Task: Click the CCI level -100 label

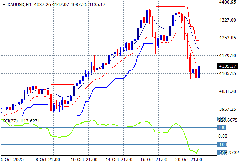Action: (223, 144)
